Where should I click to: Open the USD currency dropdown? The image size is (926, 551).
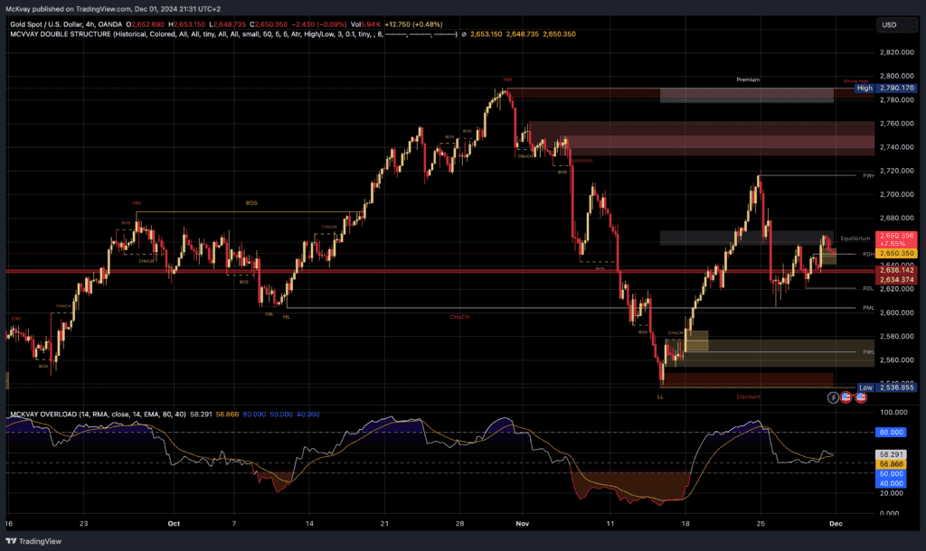(x=896, y=24)
